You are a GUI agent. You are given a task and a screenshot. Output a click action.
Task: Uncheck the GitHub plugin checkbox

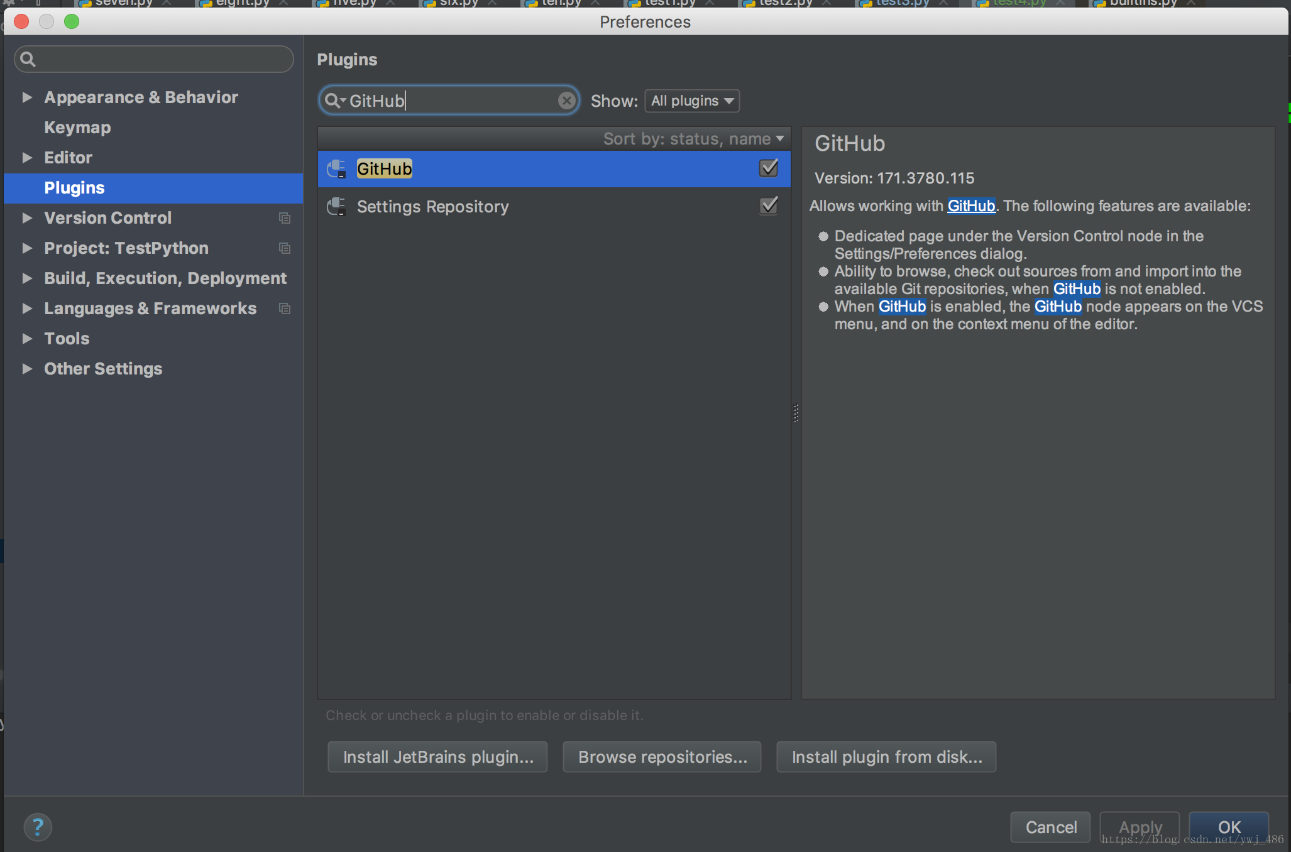(x=768, y=168)
